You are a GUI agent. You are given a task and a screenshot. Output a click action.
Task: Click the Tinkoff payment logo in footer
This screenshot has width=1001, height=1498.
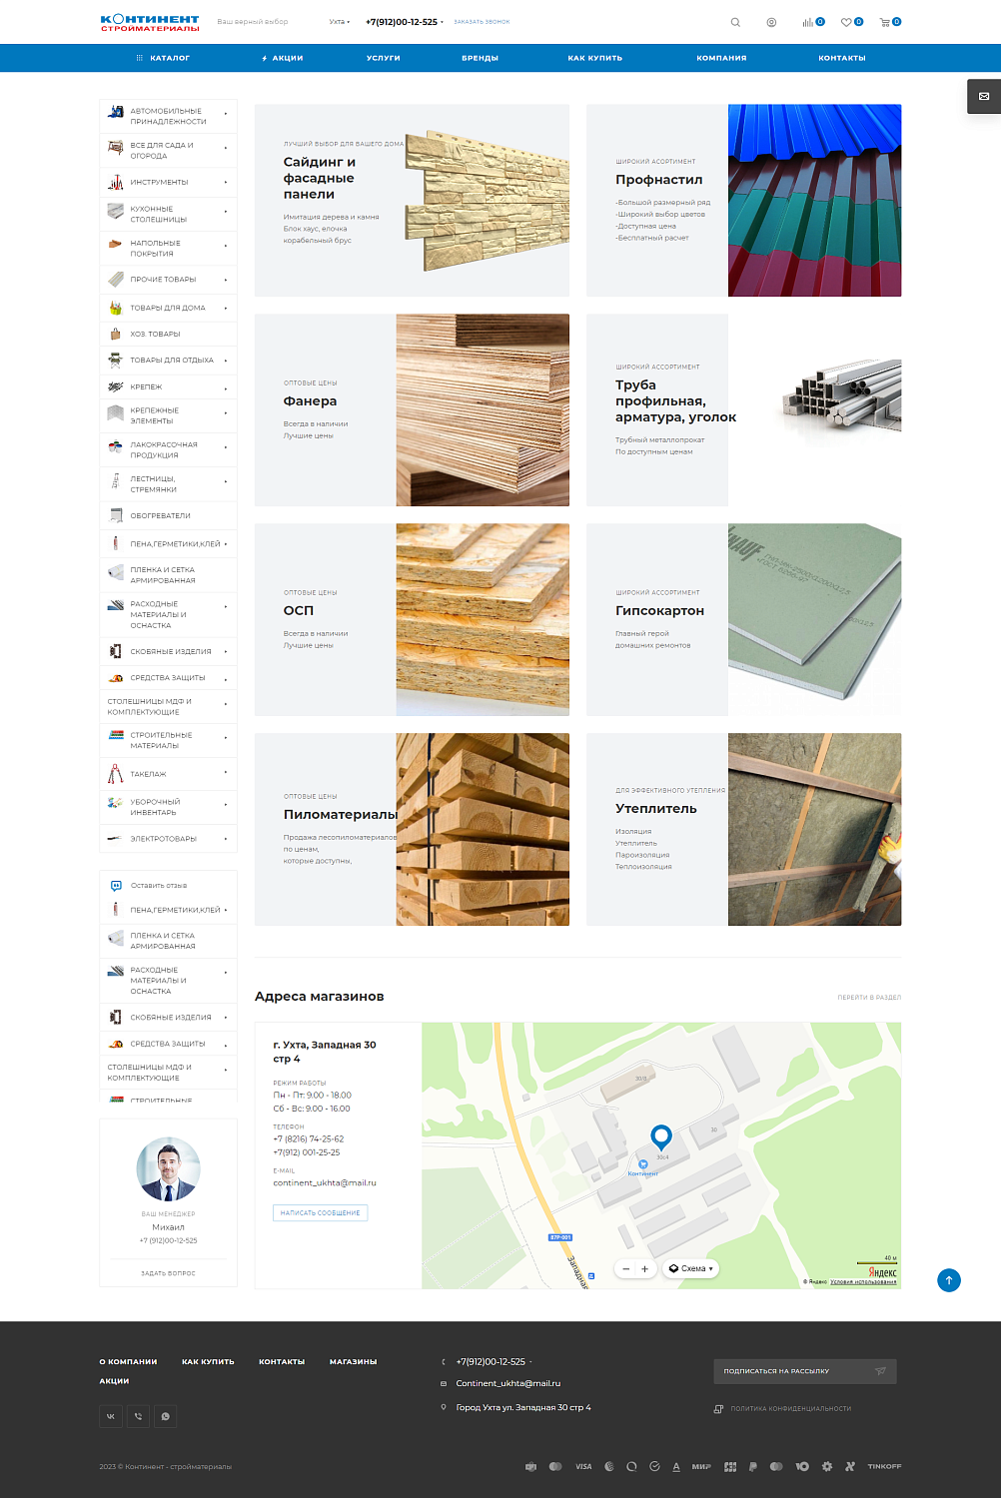click(x=884, y=1467)
